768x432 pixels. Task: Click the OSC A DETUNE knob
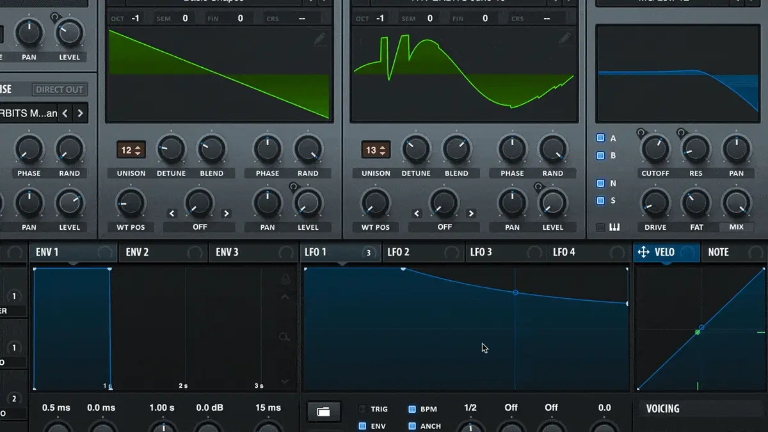point(171,148)
